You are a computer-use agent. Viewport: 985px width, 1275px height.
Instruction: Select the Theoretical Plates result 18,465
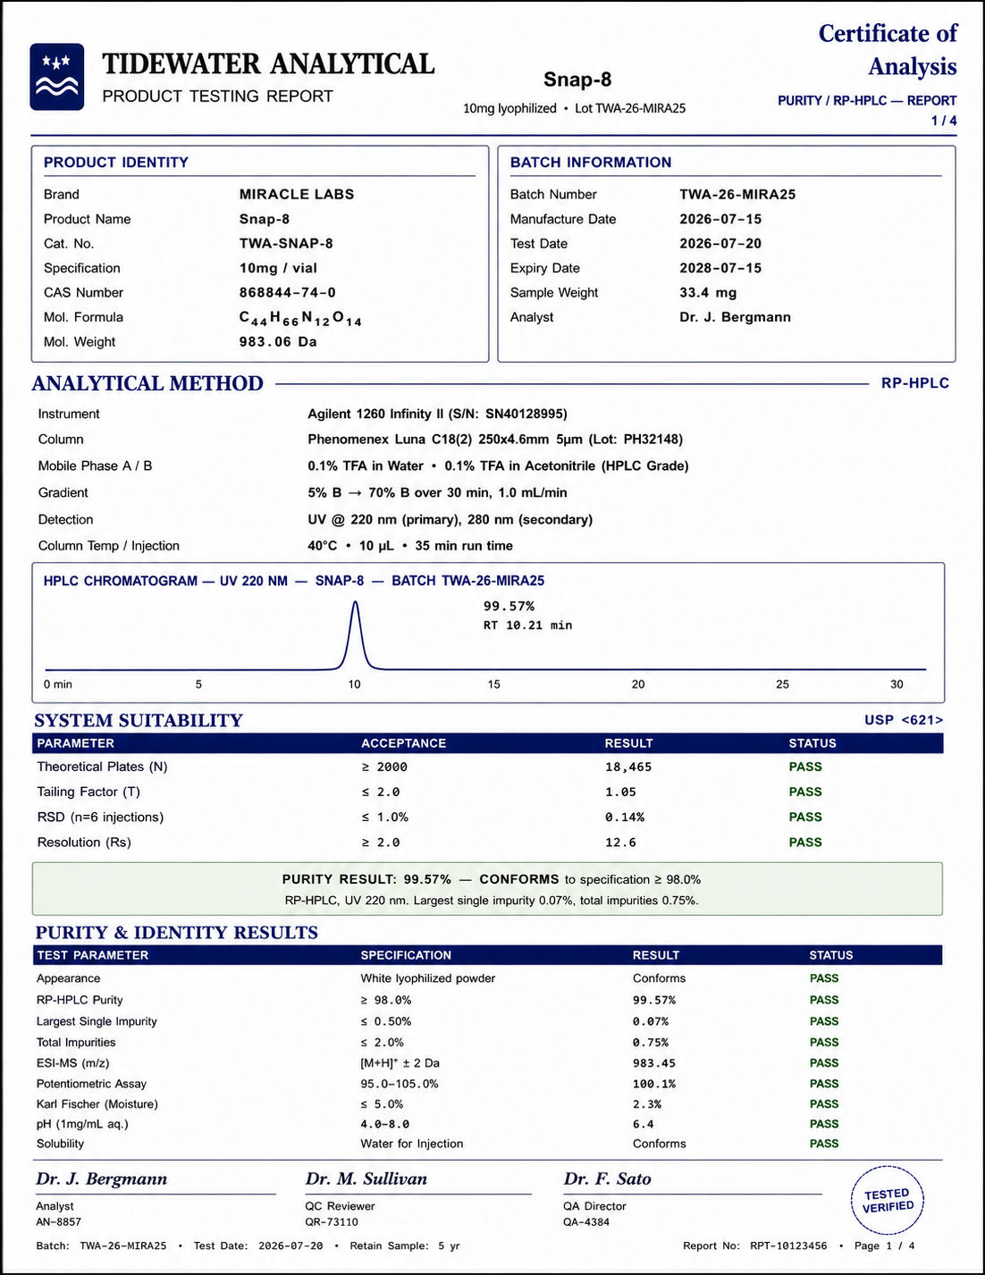[628, 768]
